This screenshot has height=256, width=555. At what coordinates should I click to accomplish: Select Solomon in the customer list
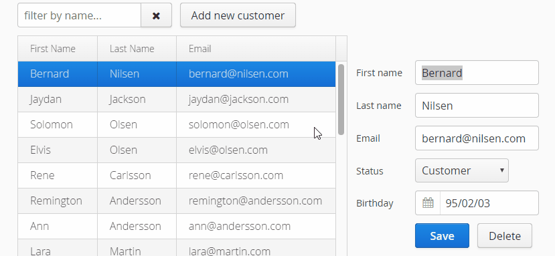58,125
